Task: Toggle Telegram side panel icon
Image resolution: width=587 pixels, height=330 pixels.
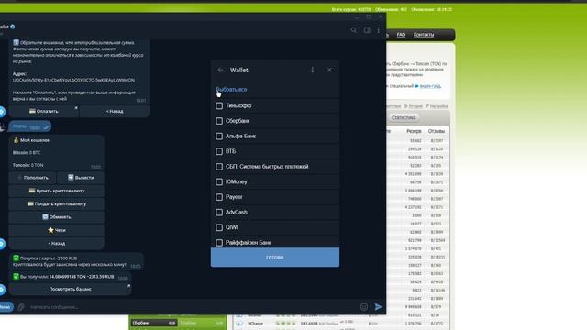Action: coord(367,30)
